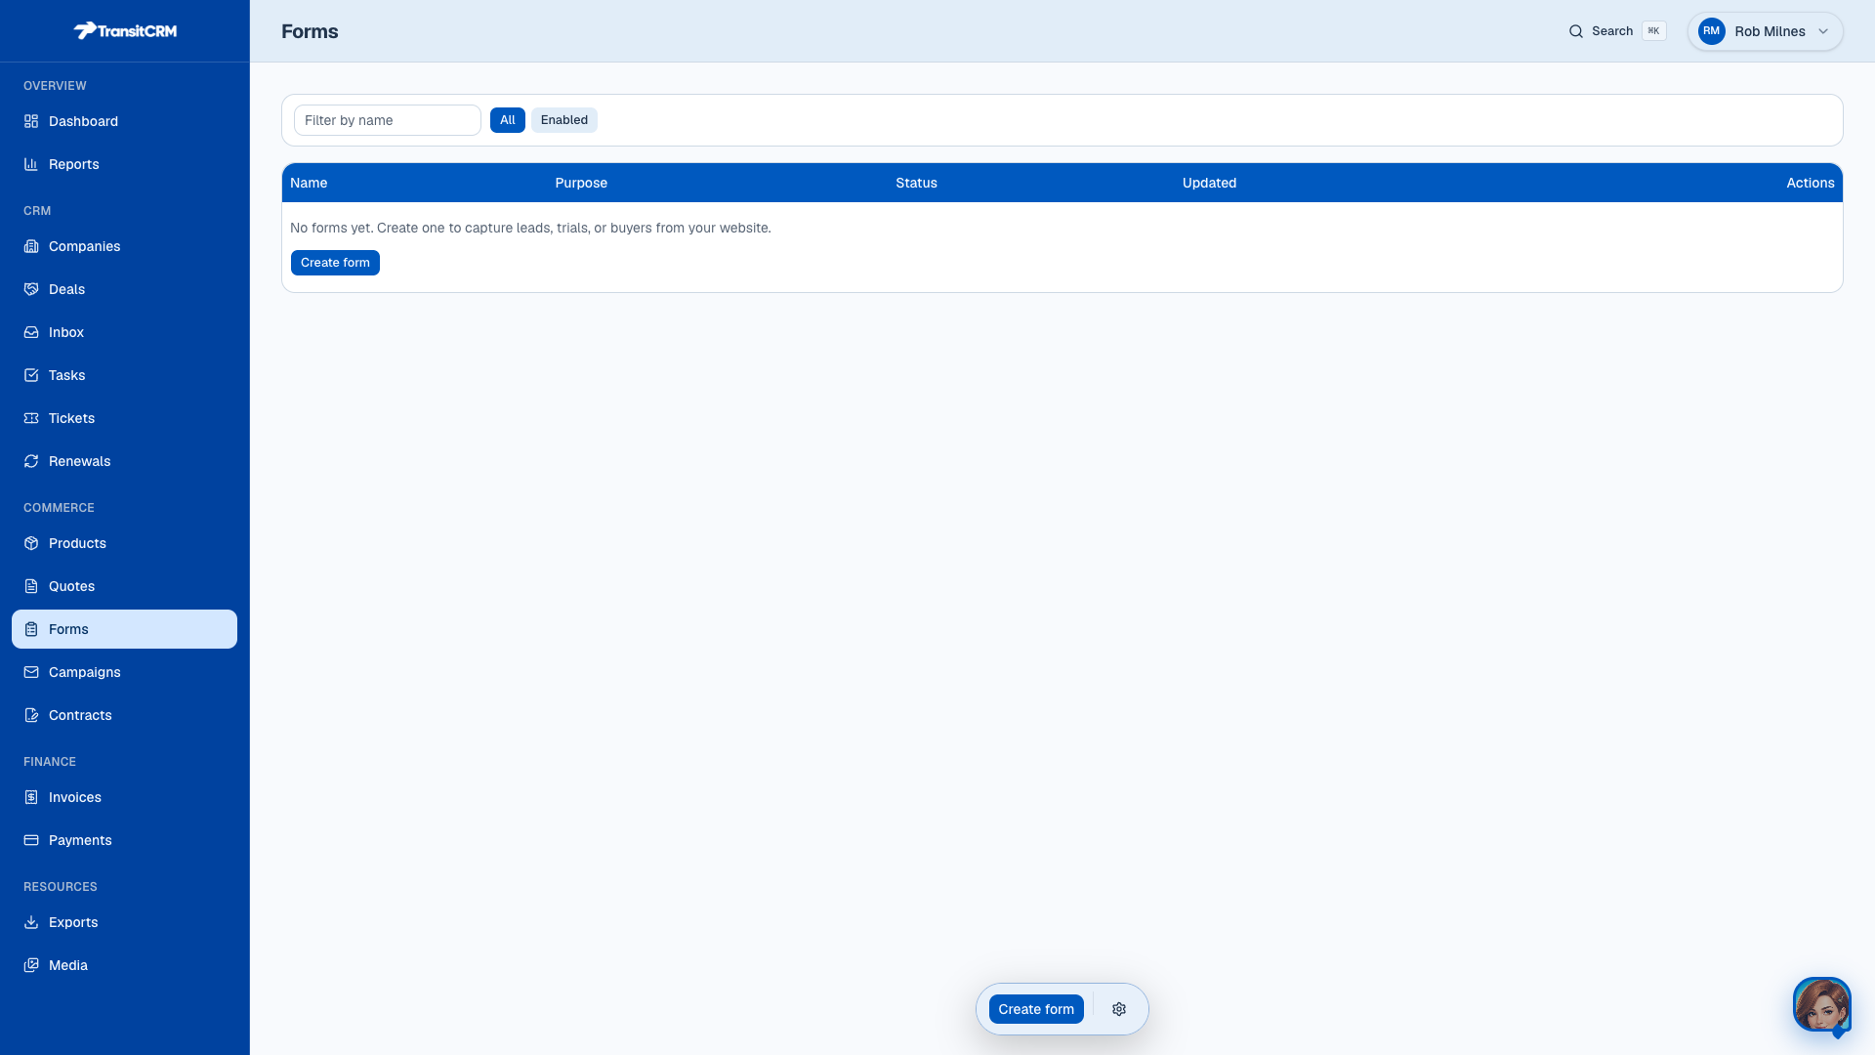Click the Invoices receipt icon

coord(31,797)
